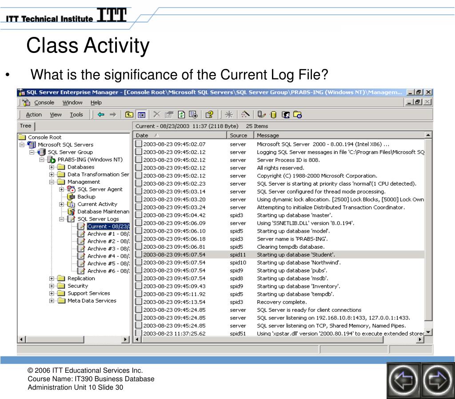Open the Tools menu

(x=76, y=115)
